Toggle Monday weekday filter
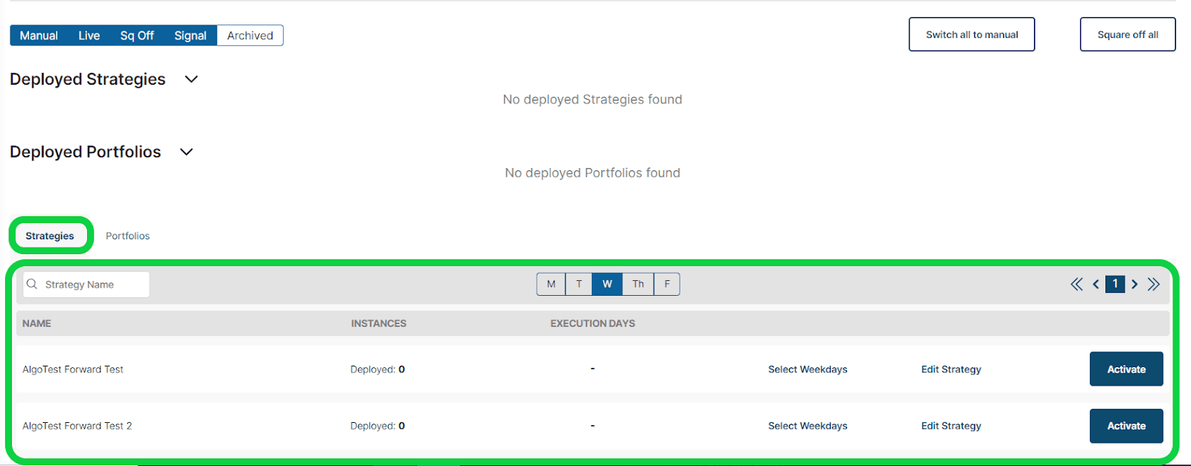Viewport: 1191px width, 466px height. point(551,284)
